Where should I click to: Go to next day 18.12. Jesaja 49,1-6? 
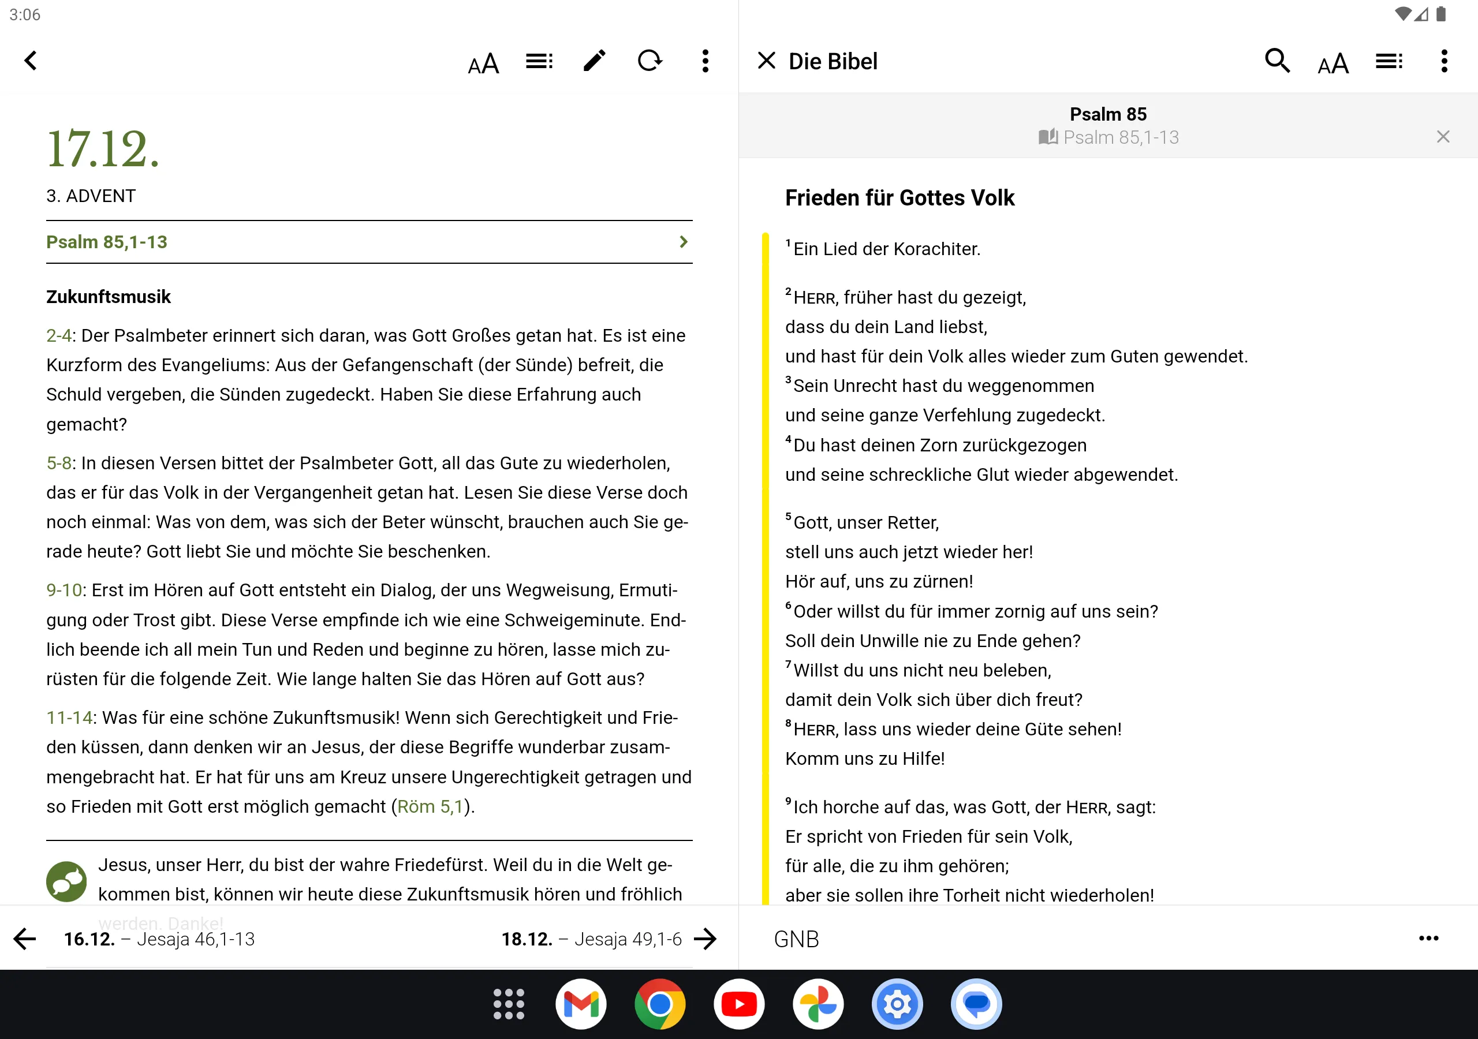click(x=609, y=939)
